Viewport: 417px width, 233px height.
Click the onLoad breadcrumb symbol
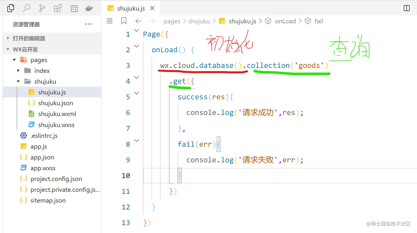280,21
